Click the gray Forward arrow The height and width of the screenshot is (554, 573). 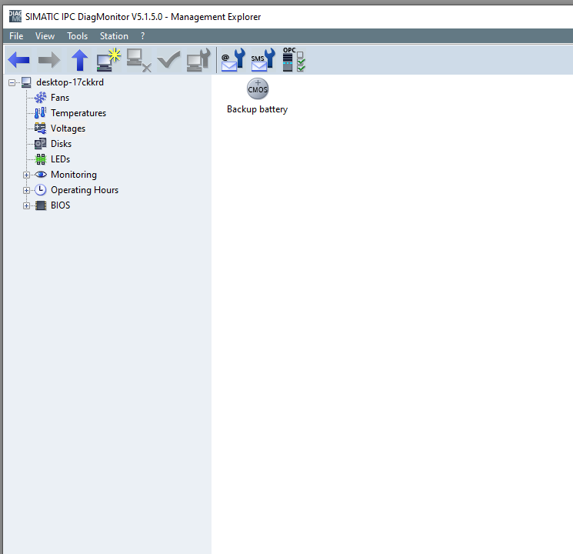(x=49, y=59)
